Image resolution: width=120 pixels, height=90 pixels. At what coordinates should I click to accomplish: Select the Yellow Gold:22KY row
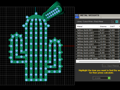tap(98, 44)
